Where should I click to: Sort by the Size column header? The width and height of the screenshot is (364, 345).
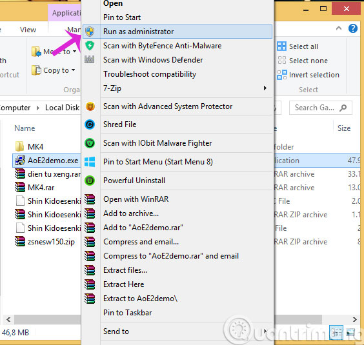(344, 128)
